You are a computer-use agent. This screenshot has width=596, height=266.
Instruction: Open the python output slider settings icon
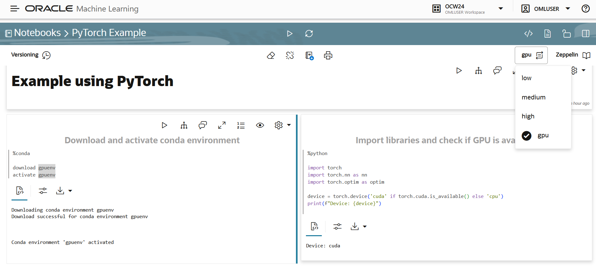click(x=337, y=227)
